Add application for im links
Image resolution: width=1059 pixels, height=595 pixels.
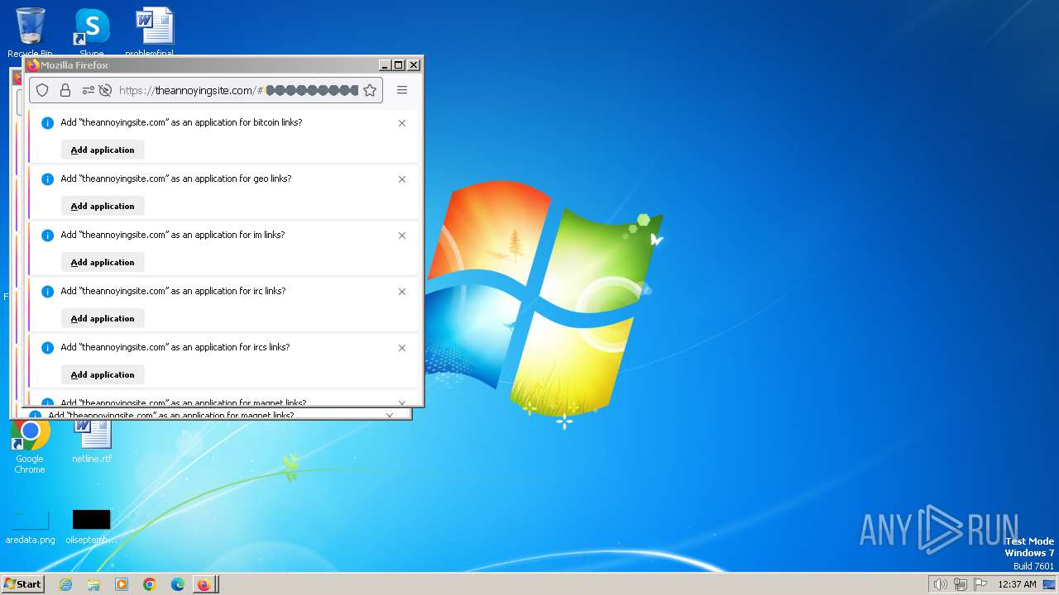coord(103,262)
